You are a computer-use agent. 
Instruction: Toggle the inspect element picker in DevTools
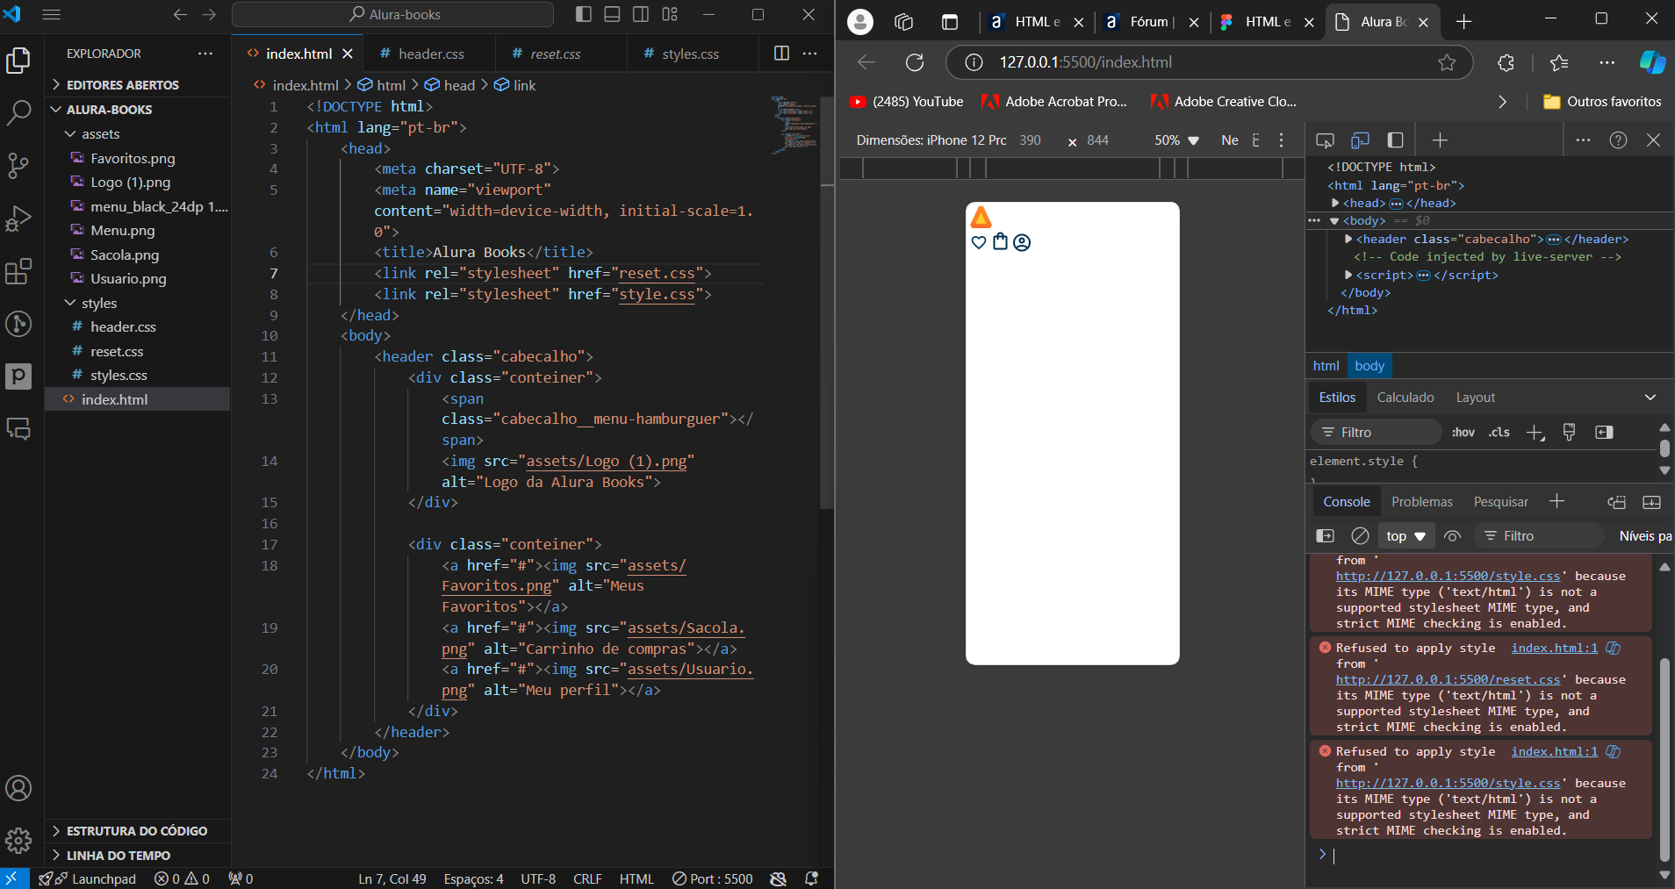click(1325, 140)
